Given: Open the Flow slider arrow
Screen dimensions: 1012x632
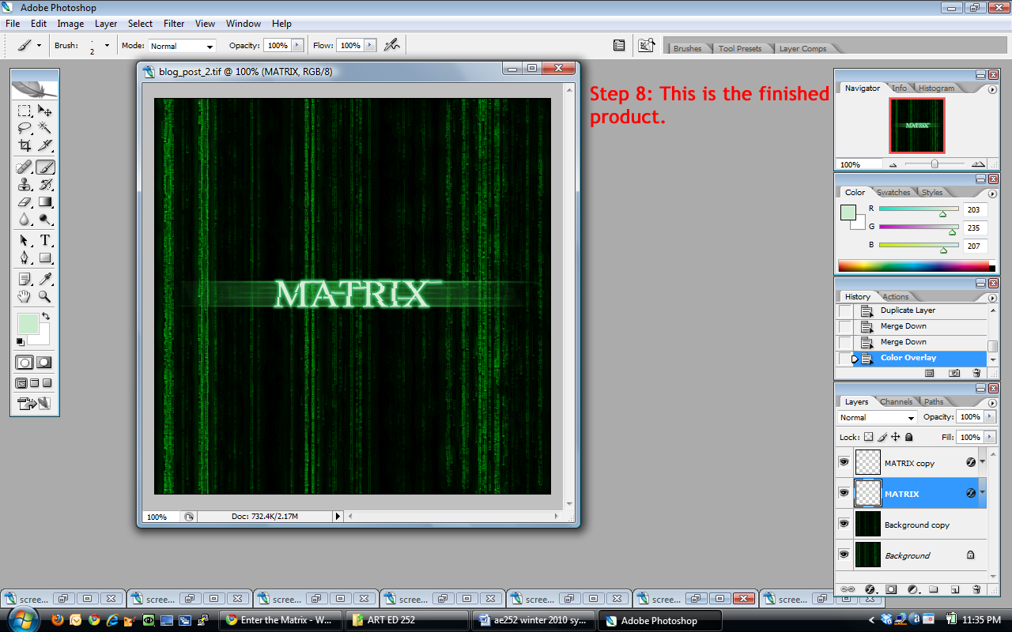Looking at the screenshot, I should pos(369,46).
